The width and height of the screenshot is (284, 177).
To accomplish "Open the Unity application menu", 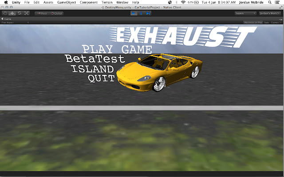I will pyautogui.click(x=16, y=2).
